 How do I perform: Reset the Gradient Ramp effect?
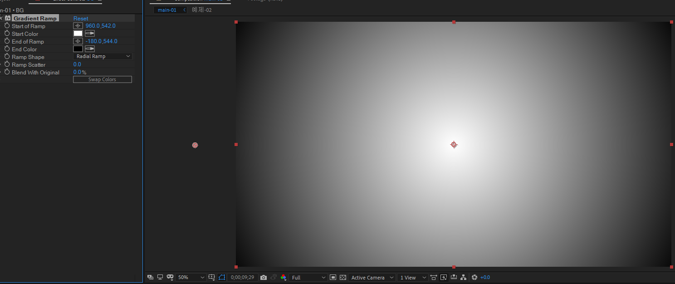tap(81, 19)
